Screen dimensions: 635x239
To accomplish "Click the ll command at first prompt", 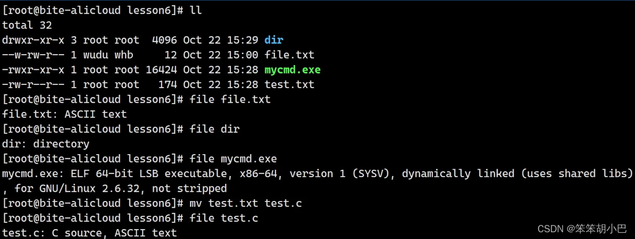I will tap(195, 10).
